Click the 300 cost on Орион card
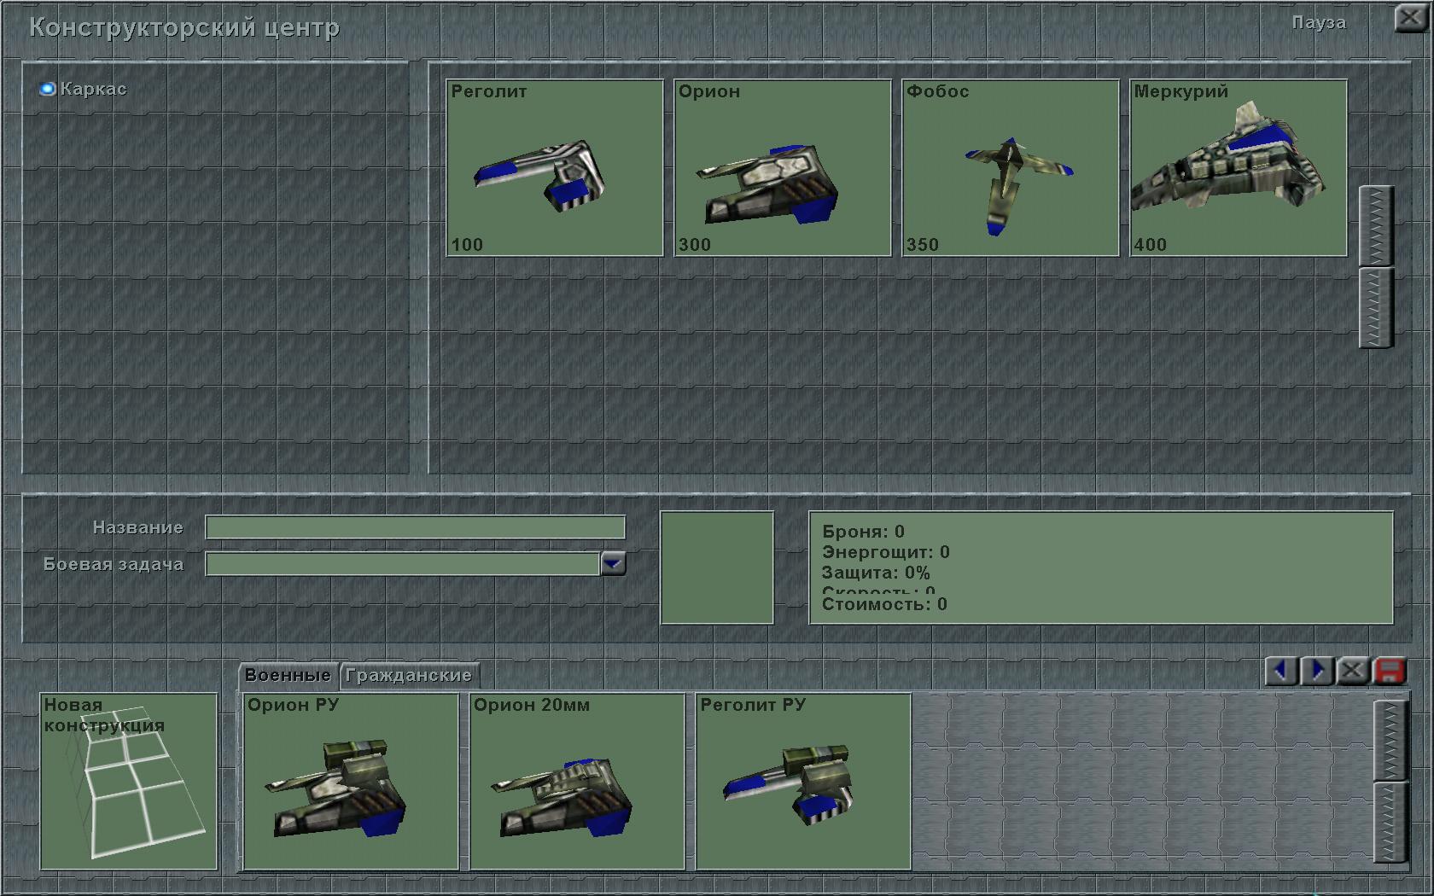 695,245
